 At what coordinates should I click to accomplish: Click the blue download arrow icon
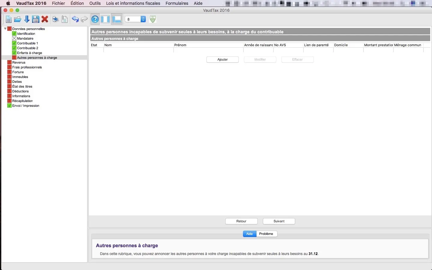coord(27,19)
